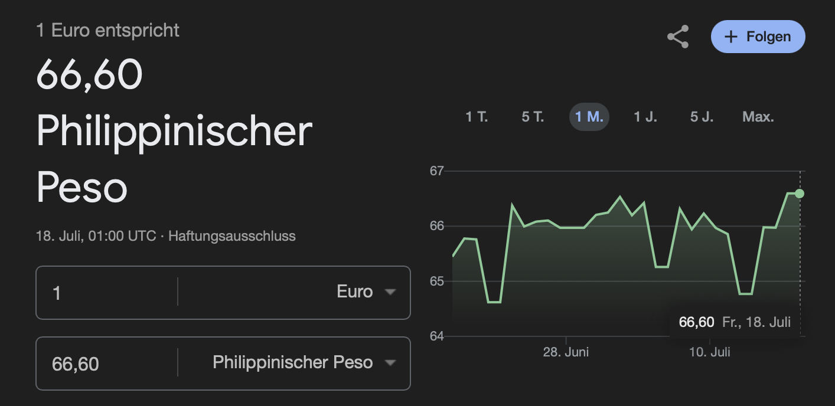
Task: Click the green endpoint dot on chart
Action: pos(800,194)
